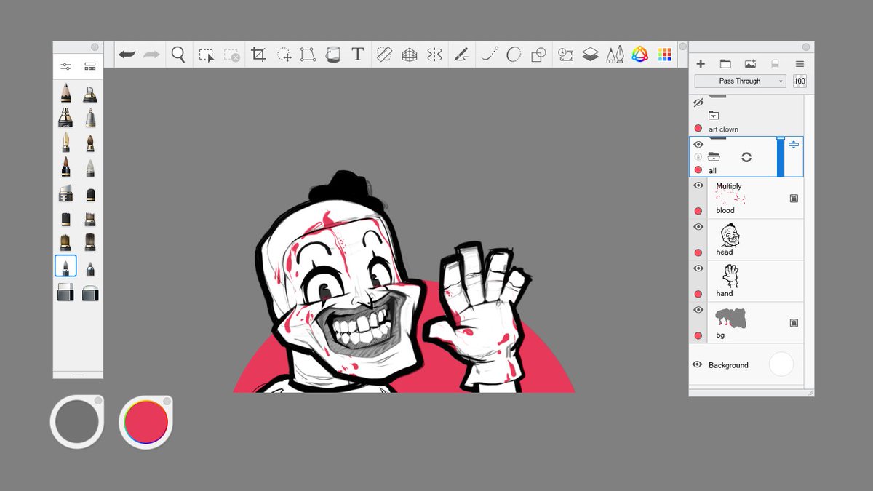Hide the hand layer

[698, 268]
